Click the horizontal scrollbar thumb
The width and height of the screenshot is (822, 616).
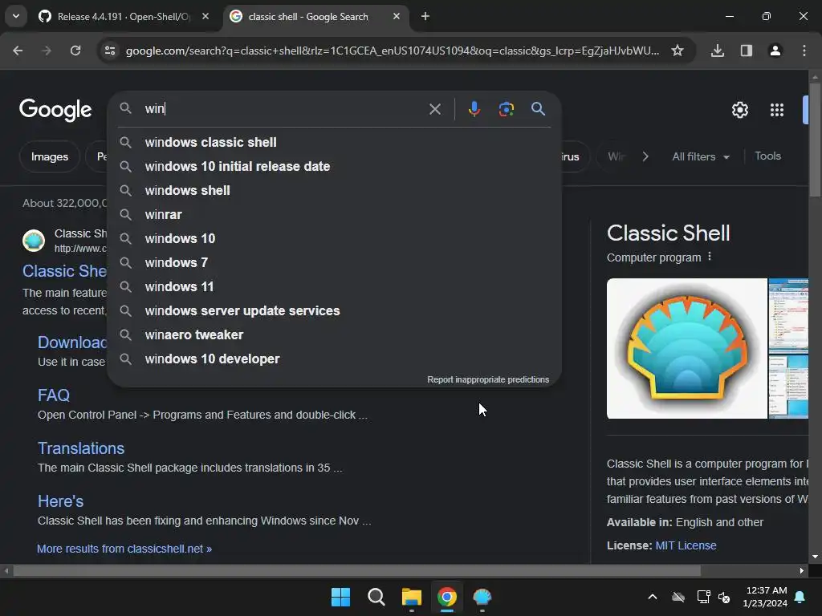[357, 571]
